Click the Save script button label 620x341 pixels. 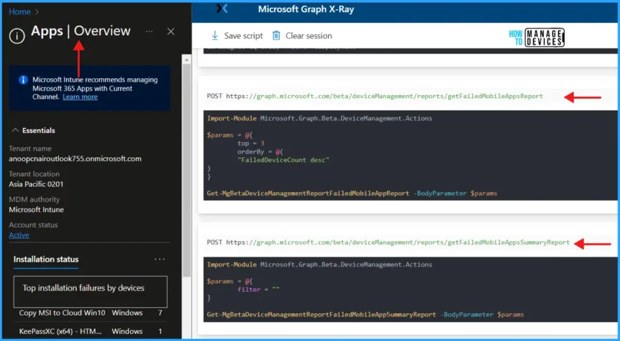click(243, 36)
